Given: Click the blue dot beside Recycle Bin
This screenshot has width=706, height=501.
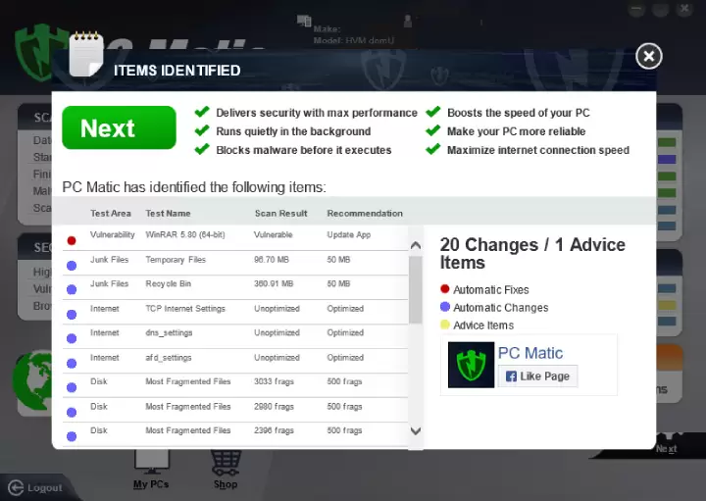Looking at the screenshot, I should tap(72, 289).
